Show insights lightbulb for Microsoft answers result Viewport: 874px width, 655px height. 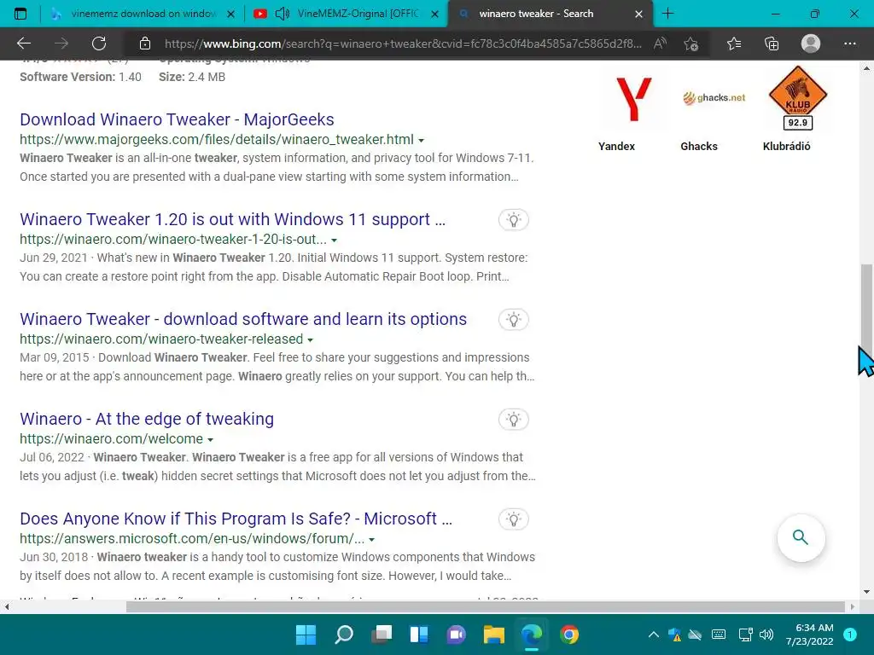(x=513, y=519)
